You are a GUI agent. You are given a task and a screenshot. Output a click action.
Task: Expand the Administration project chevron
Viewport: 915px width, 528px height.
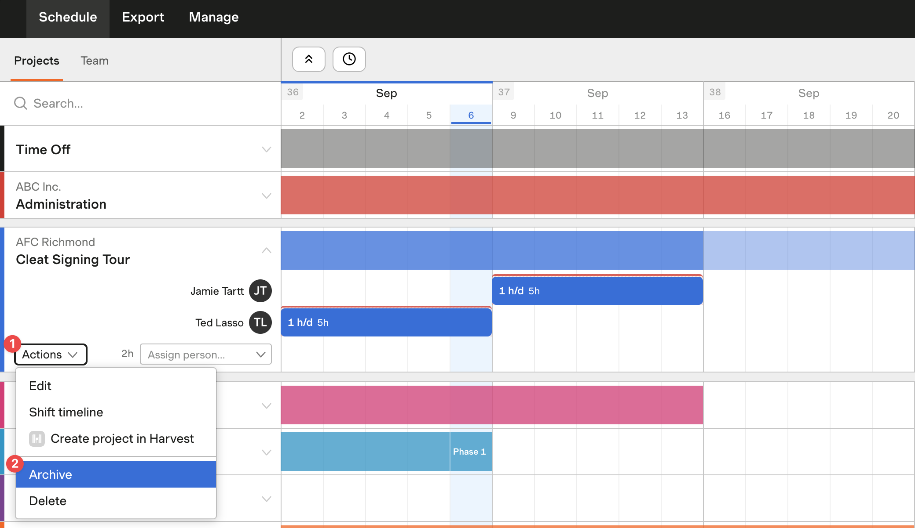click(x=266, y=196)
